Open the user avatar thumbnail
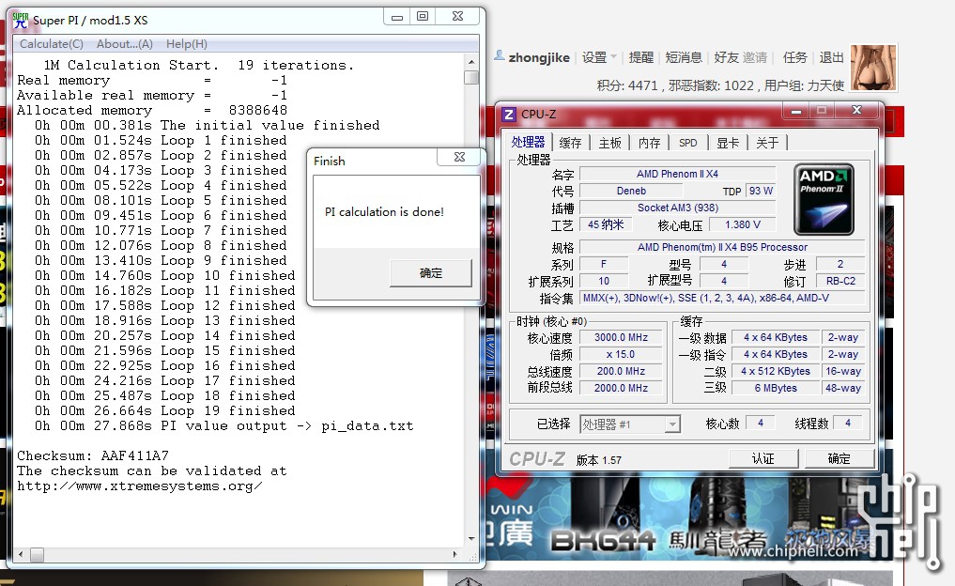955x586 pixels. [x=873, y=68]
